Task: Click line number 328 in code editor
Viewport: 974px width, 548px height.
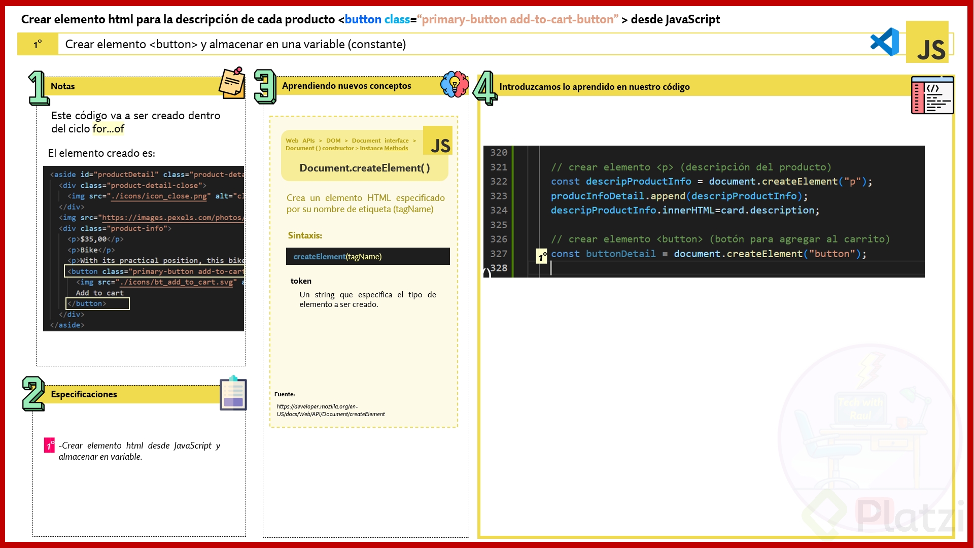Action: coord(499,268)
